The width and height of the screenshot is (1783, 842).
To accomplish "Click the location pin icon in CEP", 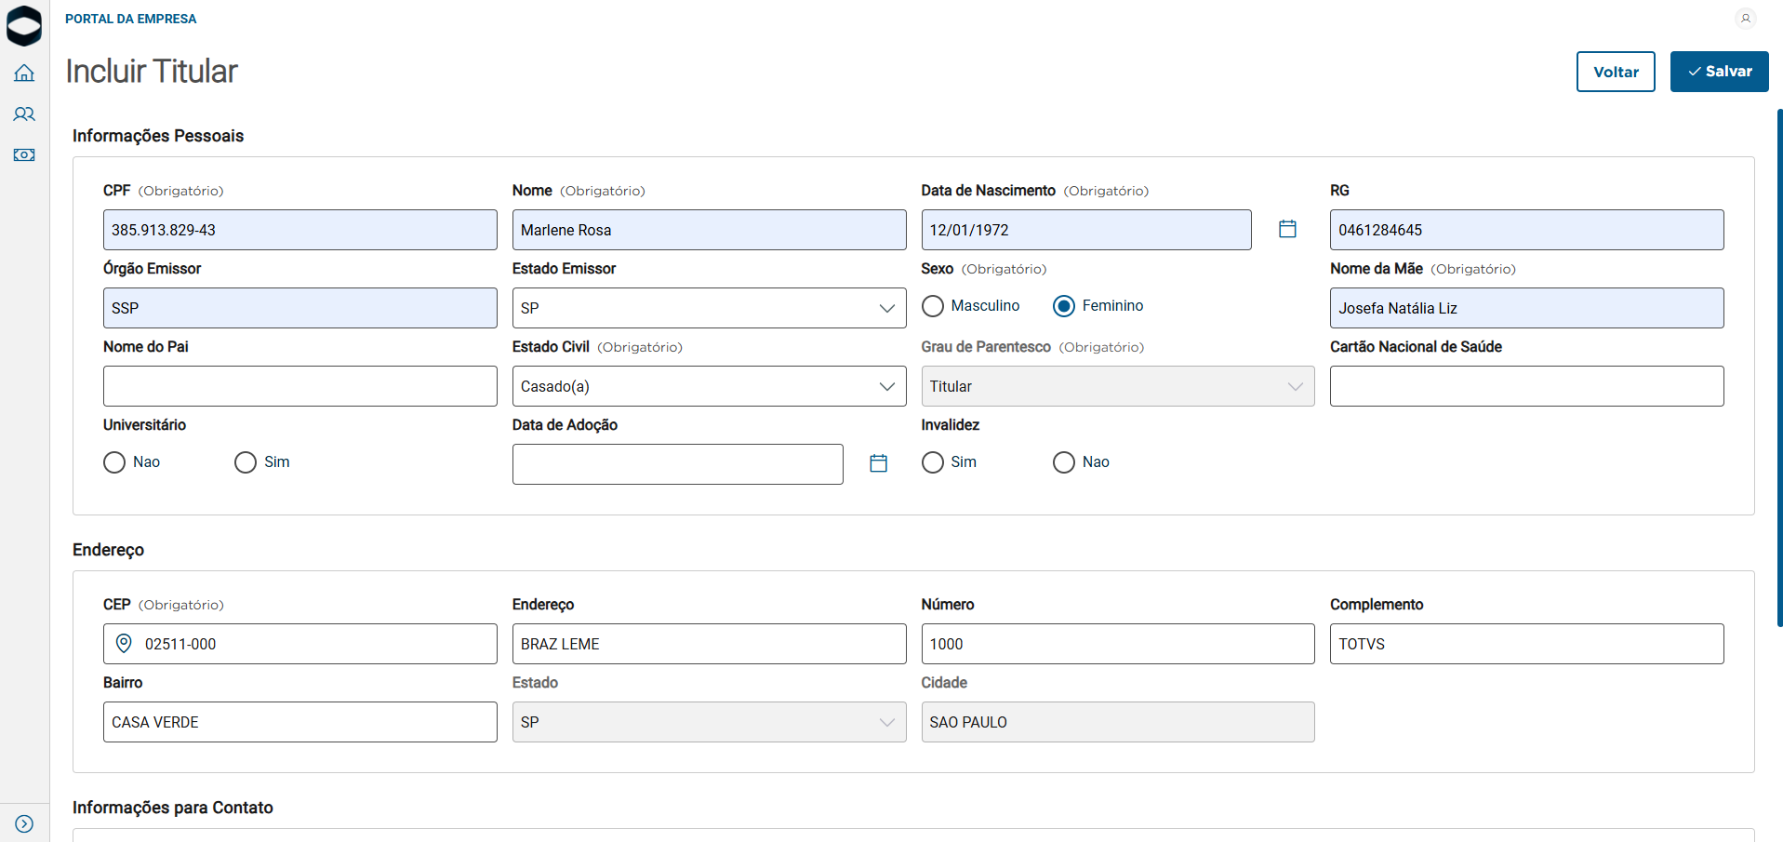I will tap(124, 643).
